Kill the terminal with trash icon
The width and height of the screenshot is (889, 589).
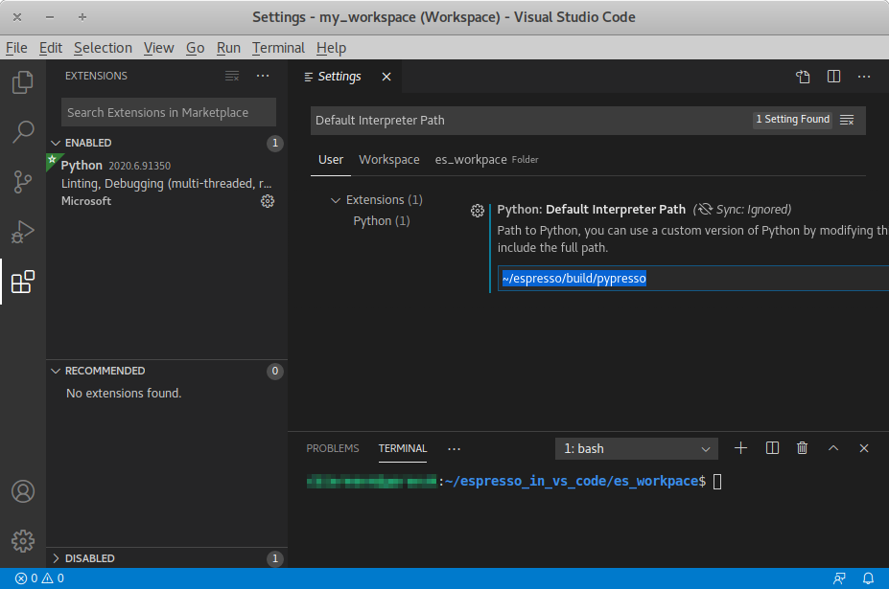pyautogui.click(x=803, y=448)
